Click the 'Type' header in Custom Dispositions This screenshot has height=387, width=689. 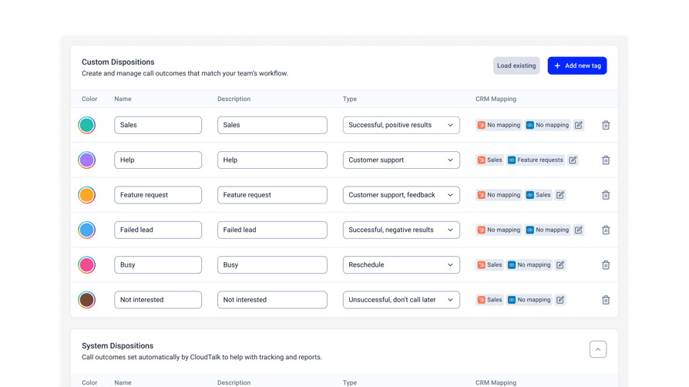[350, 99]
